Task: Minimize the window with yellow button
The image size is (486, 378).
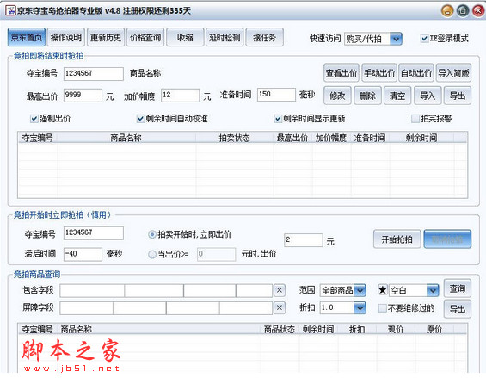Action: [447, 11]
